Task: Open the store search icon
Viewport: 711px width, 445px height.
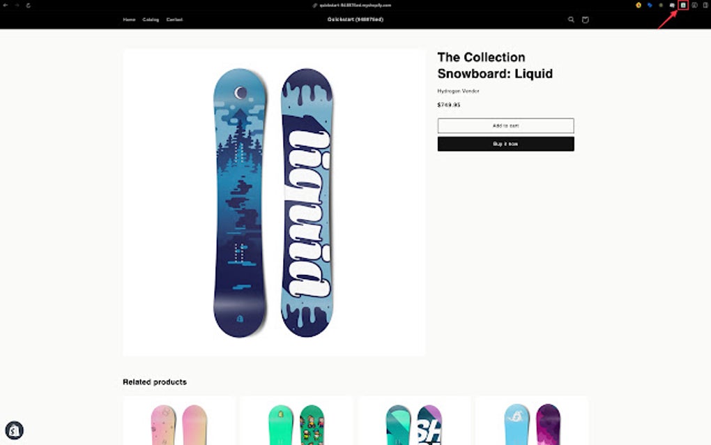Action: tap(571, 20)
